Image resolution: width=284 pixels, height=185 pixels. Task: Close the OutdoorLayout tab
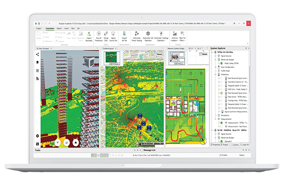[x=116, y=48]
